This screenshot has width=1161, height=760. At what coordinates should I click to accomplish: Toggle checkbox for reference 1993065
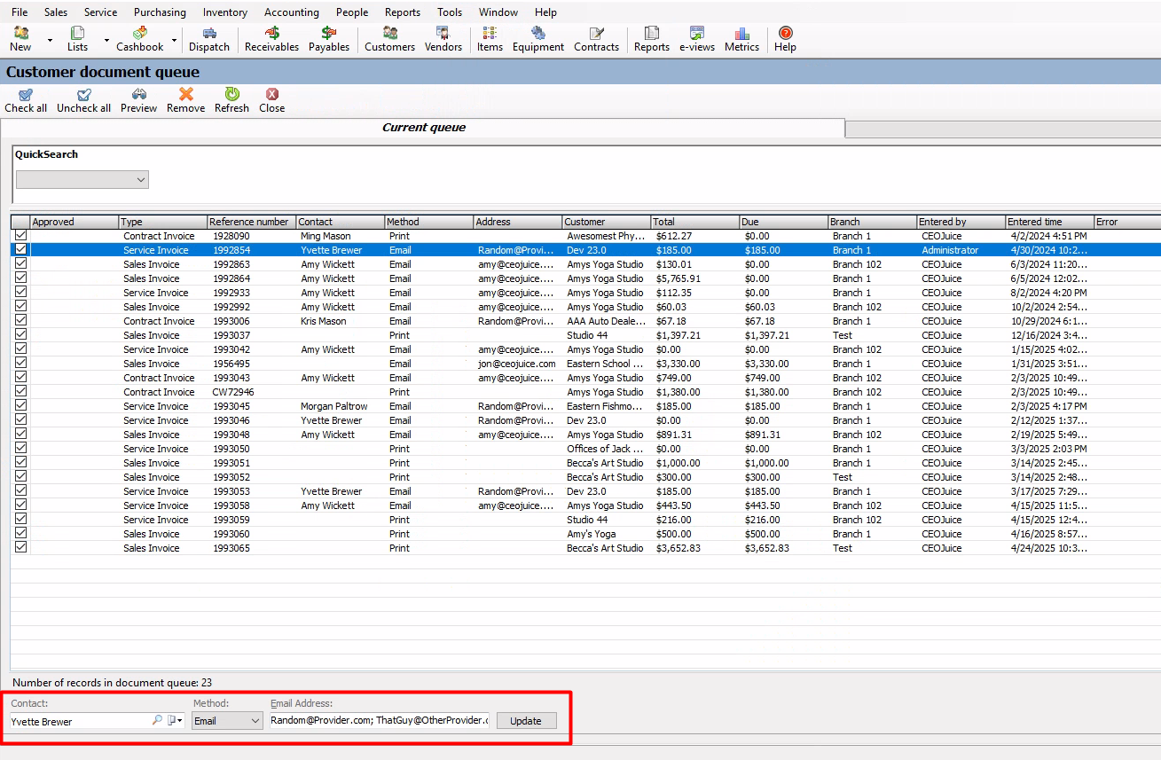coord(20,548)
